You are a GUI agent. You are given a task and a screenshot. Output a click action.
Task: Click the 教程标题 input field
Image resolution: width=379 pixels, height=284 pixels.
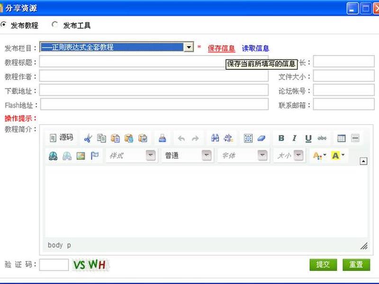click(154, 62)
